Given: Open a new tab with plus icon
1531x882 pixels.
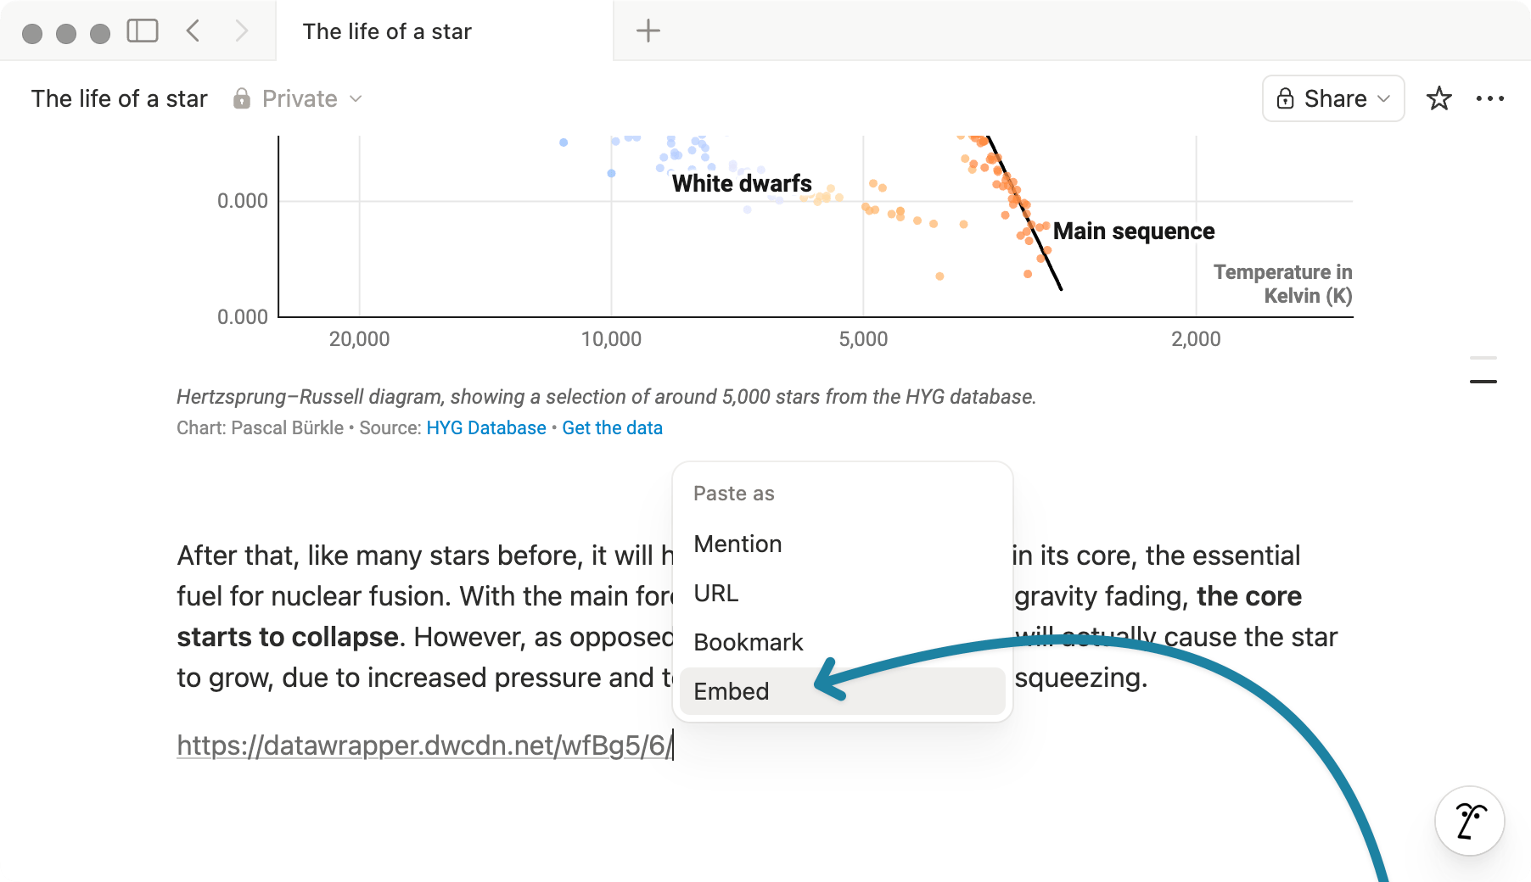Looking at the screenshot, I should tap(648, 31).
